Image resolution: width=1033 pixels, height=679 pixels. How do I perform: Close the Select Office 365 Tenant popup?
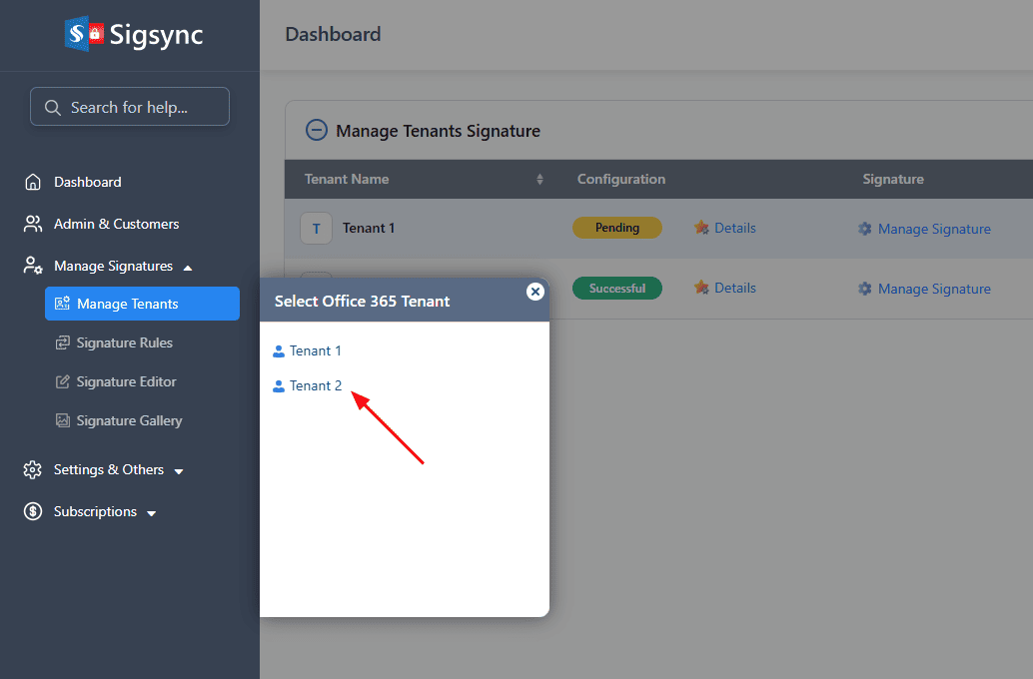[535, 291]
